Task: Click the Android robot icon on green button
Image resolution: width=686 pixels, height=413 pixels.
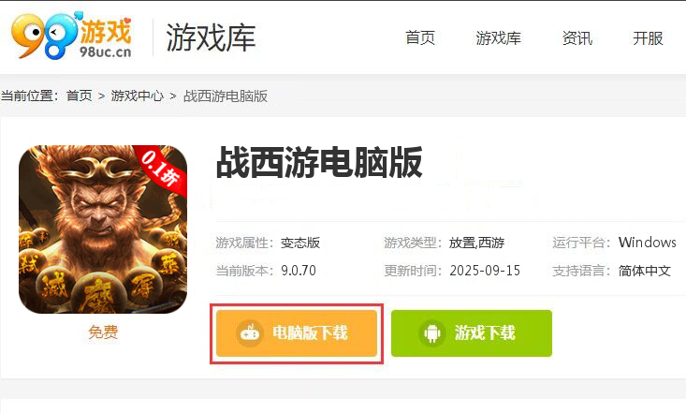Action: coord(432,333)
